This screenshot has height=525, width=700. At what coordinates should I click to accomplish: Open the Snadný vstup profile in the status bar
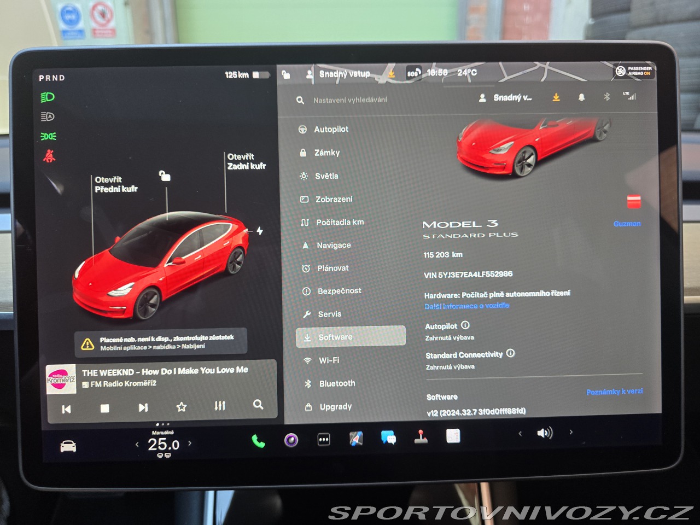click(338, 74)
